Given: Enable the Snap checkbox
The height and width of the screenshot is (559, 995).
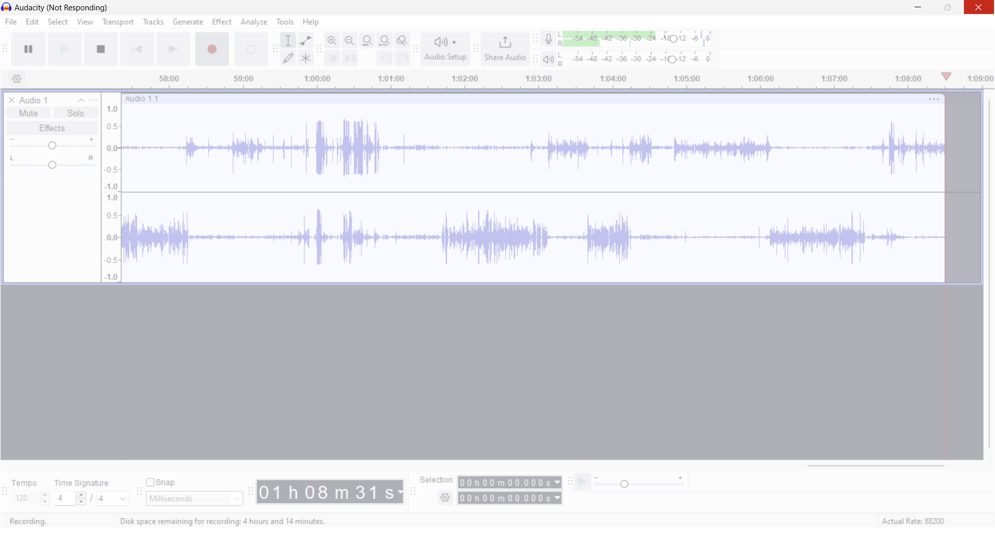Looking at the screenshot, I should (x=150, y=482).
